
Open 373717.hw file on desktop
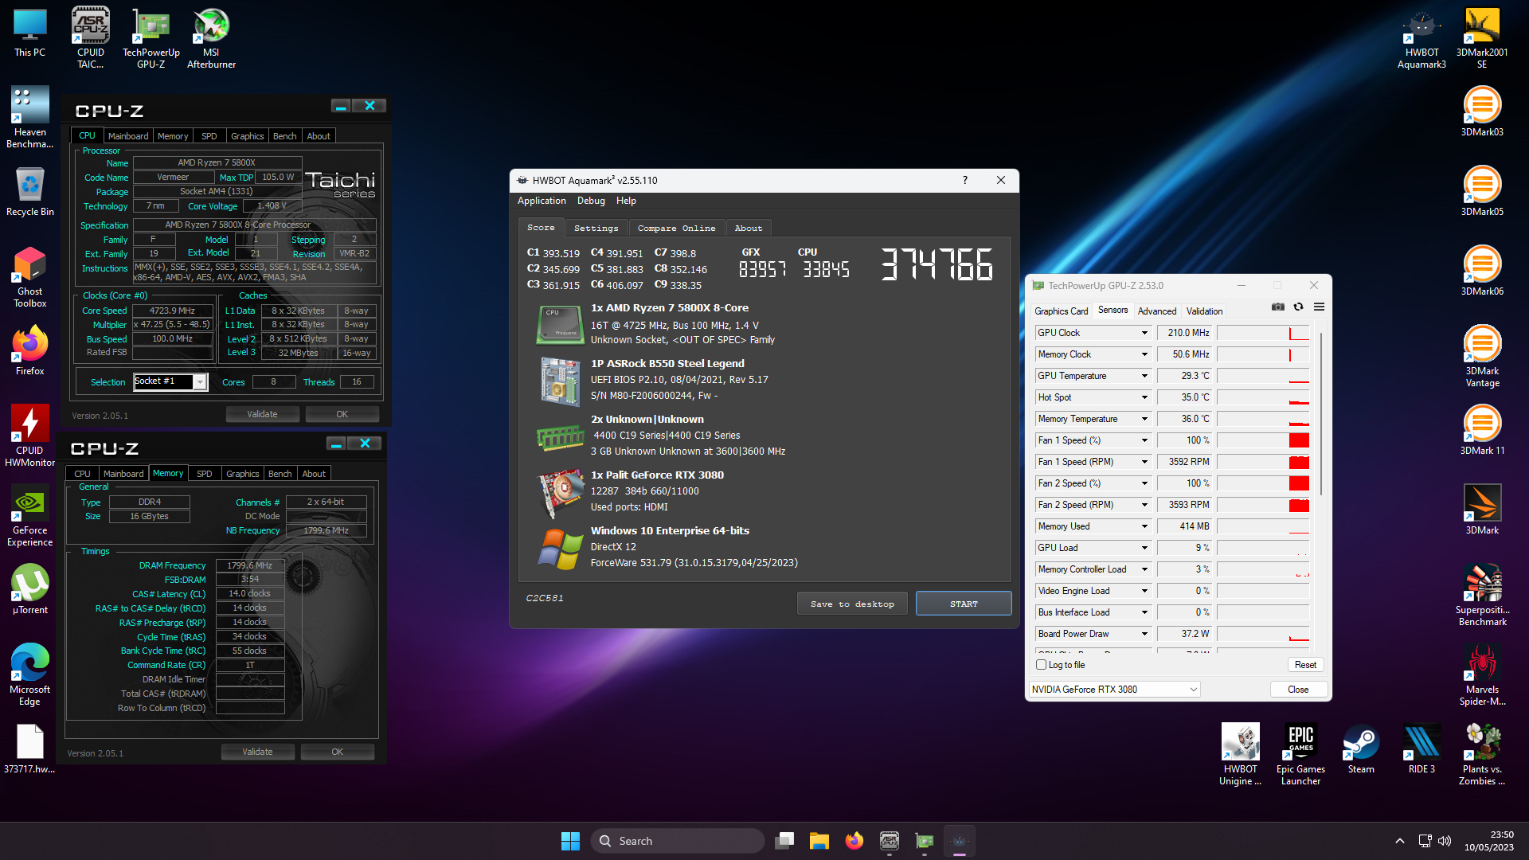pos(29,749)
